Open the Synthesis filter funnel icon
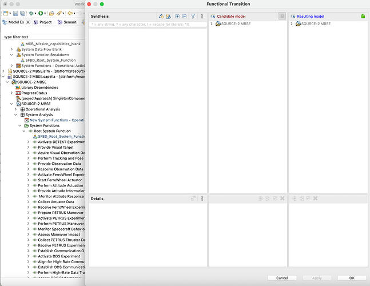The image size is (370, 286). [x=193, y=16]
